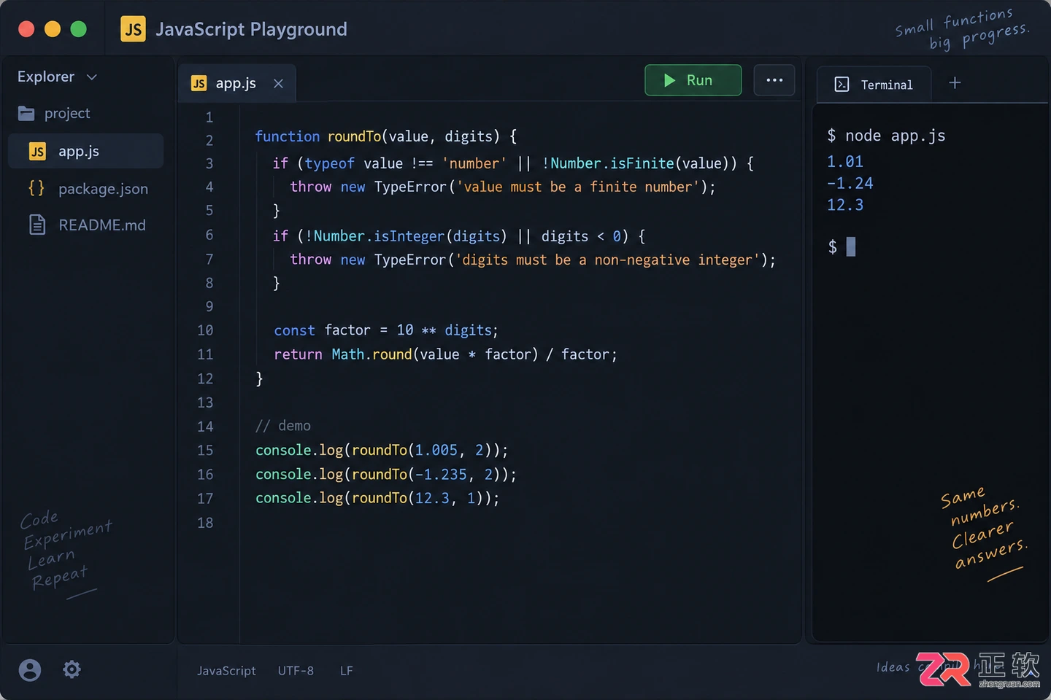Screen dimensions: 1051x700
Task: Click the terminal output value -1.24
Action: tap(850, 183)
